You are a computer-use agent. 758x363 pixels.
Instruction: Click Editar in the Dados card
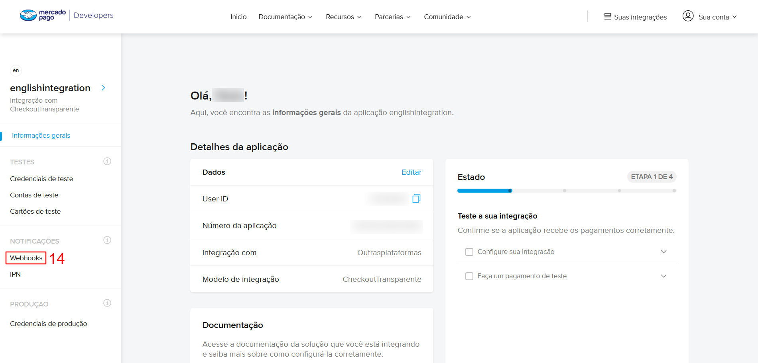coord(411,172)
